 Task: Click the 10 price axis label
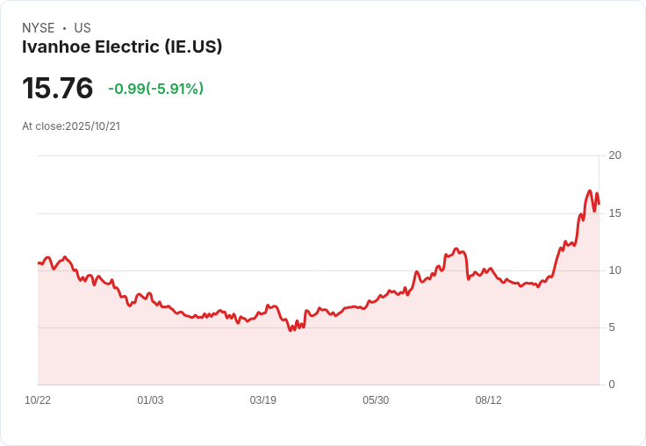click(614, 270)
